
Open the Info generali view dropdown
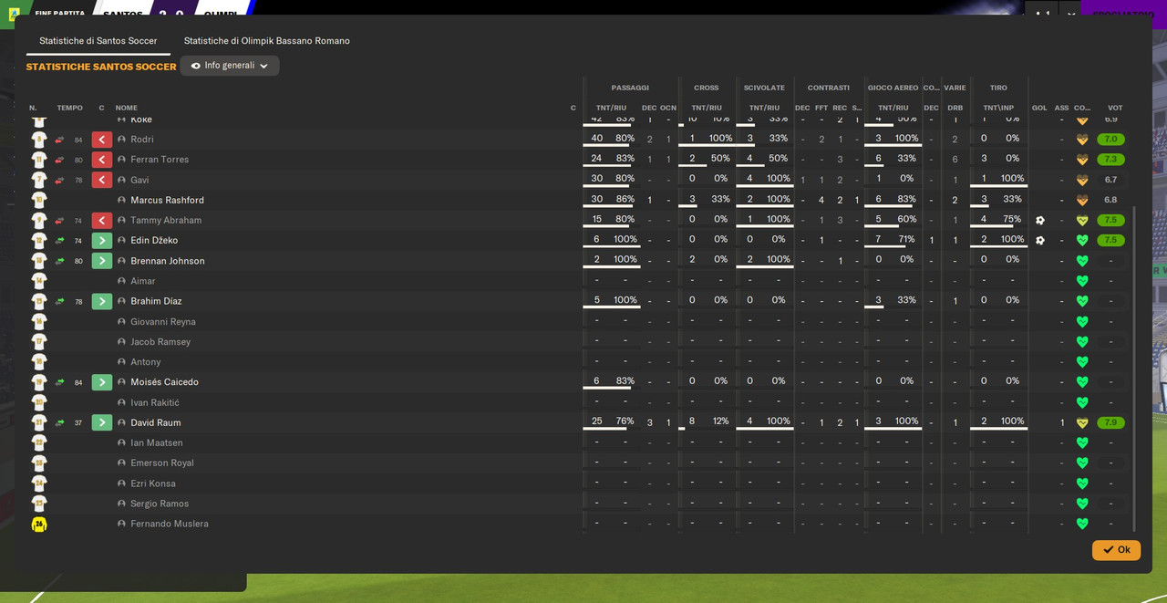[230, 66]
